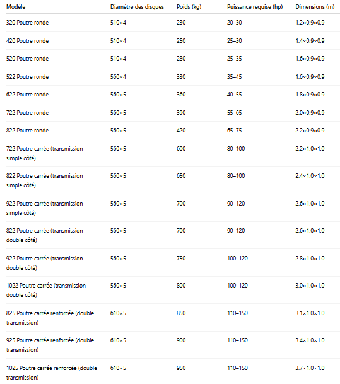Click the 330 weight of 522 Poutre ronde
Image resolution: width=340 pixels, height=384 pixels.
click(x=181, y=77)
